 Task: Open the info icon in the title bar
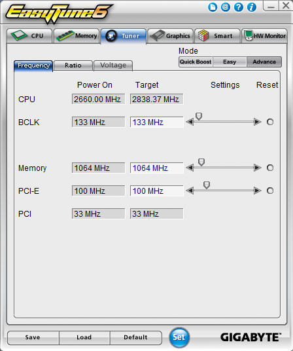click(252, 7)
